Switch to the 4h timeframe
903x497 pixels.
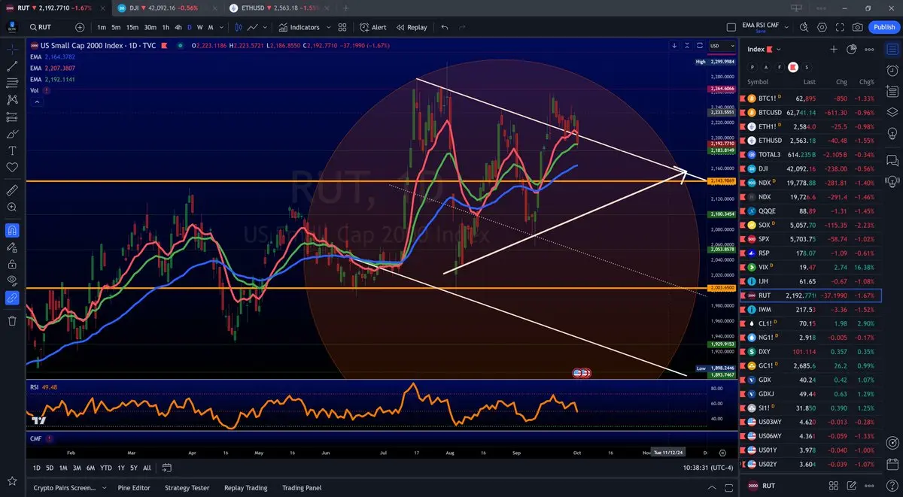tap(178, 27)
